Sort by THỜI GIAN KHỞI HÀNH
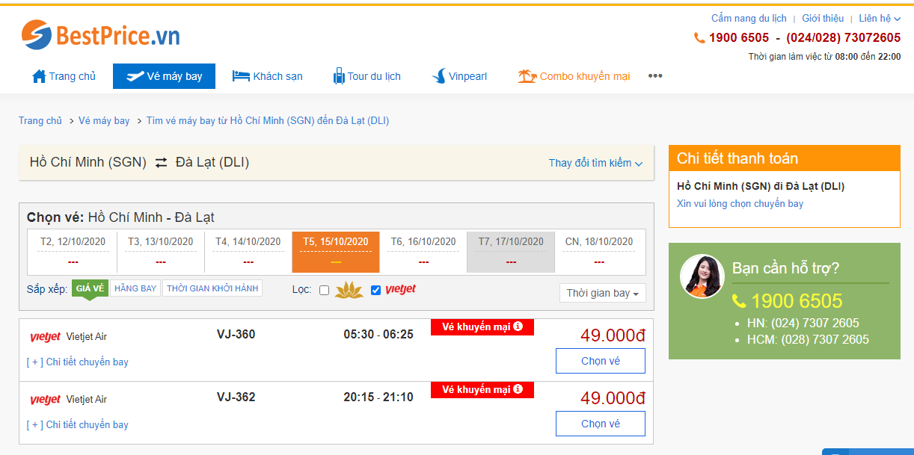The height and width of the screenshot is (455, 914). coord(212,288)
